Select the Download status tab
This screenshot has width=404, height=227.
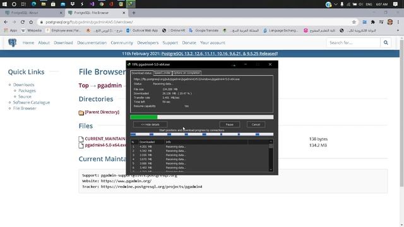click(141, 73)
